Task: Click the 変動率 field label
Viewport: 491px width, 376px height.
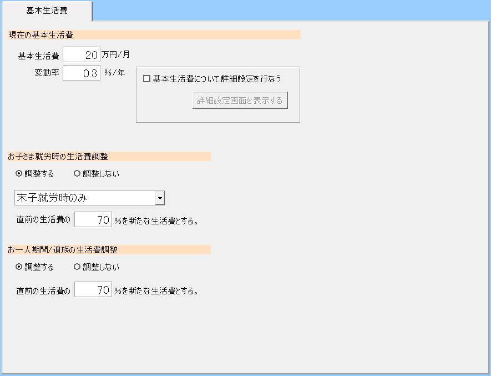Action: tap(47, 73)
